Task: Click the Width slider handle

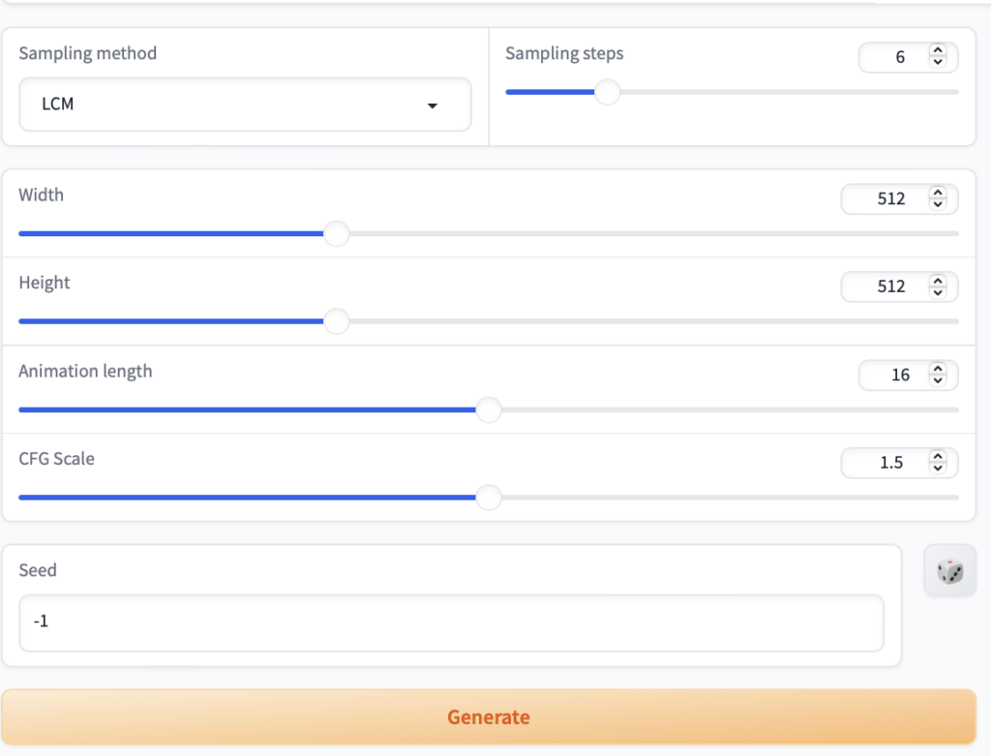Action: [x=336, y=233]
